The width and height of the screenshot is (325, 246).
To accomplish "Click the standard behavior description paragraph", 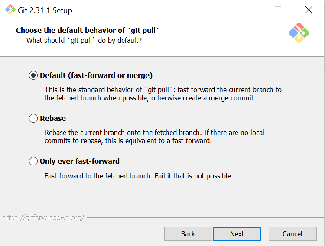I will (163, 94).
